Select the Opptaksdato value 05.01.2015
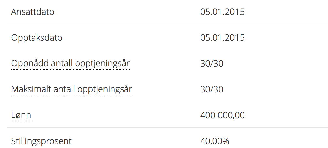This screenshot has height=148, width=328. tap(222, 38)
